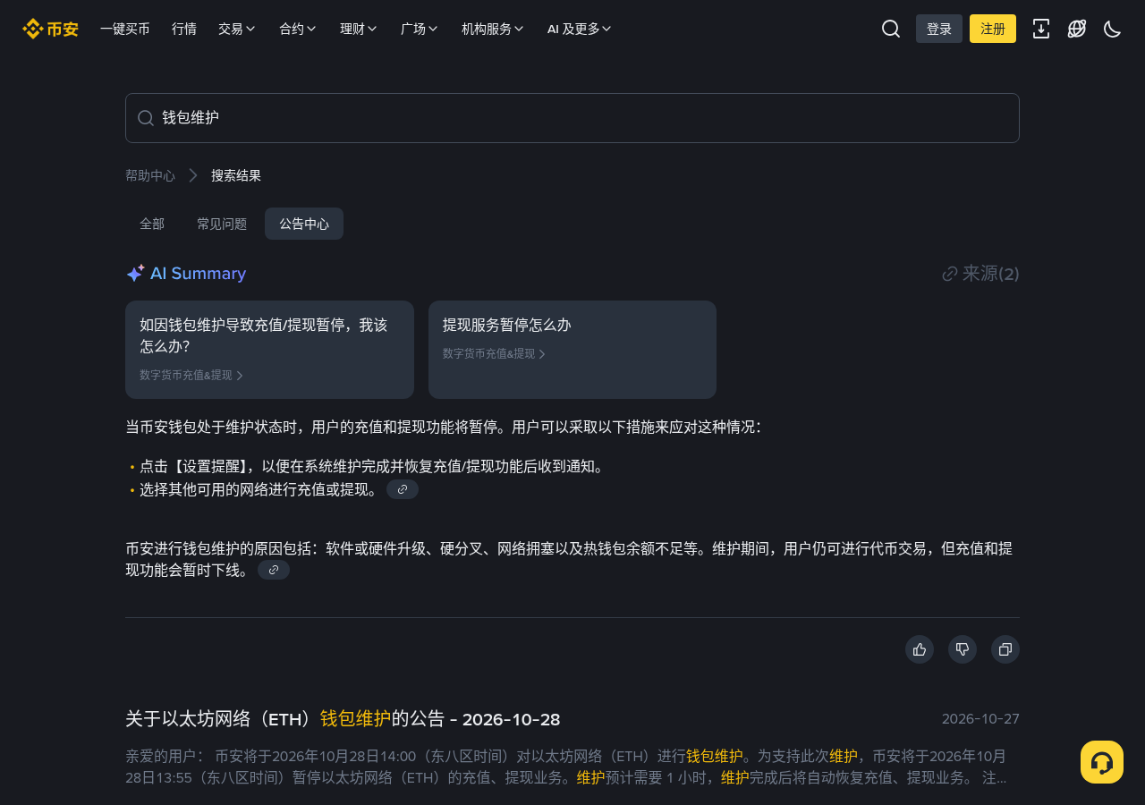The height and width of the screenshot is (805, 1145).
Task: Expand the 机构服务 dropdown menu
Action: (x=493, y=29)
